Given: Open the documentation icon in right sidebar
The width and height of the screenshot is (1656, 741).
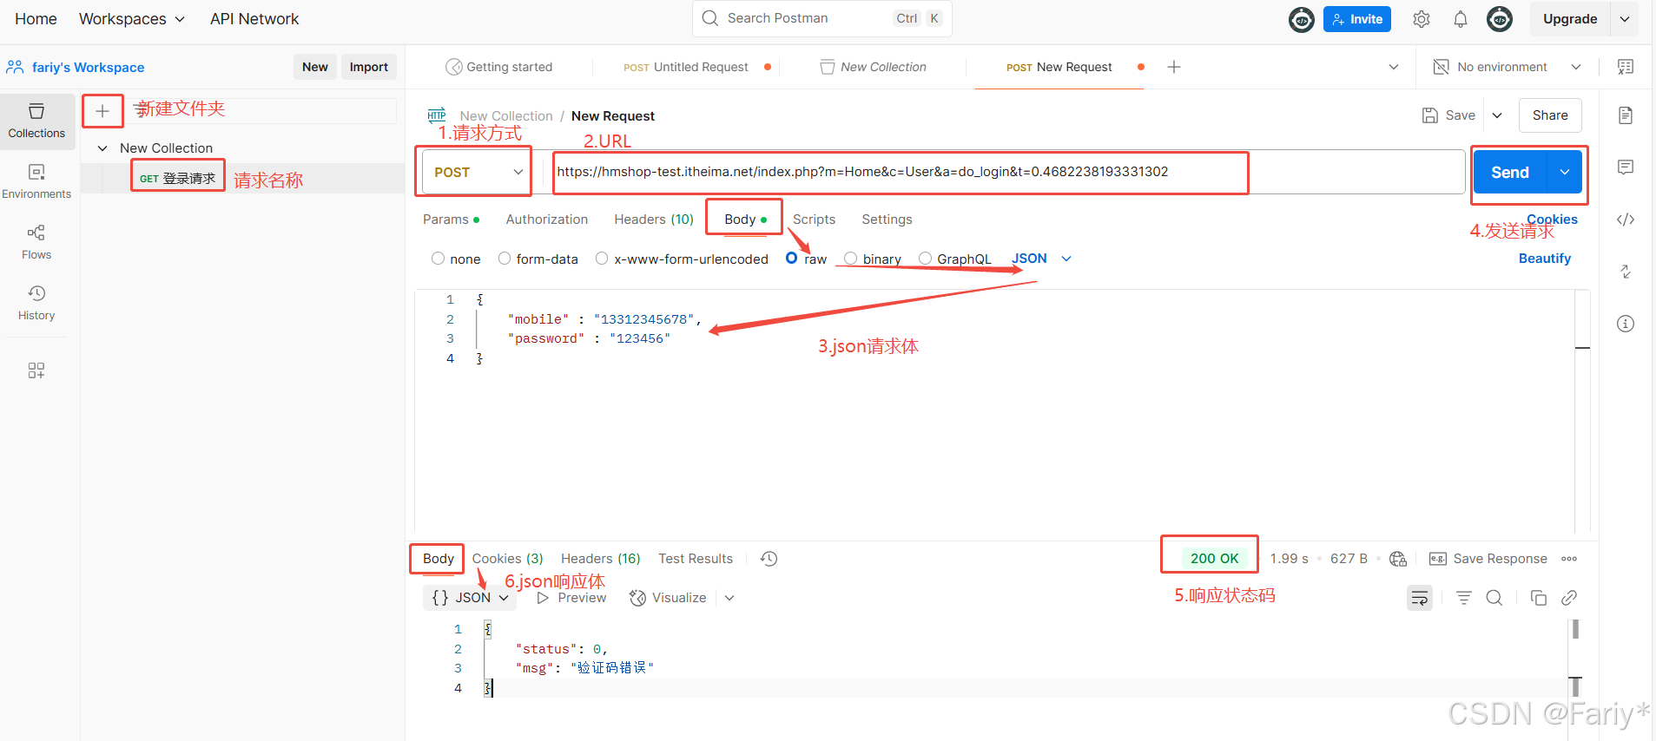Looking at the screenshot, I should tap(1626, 115).
